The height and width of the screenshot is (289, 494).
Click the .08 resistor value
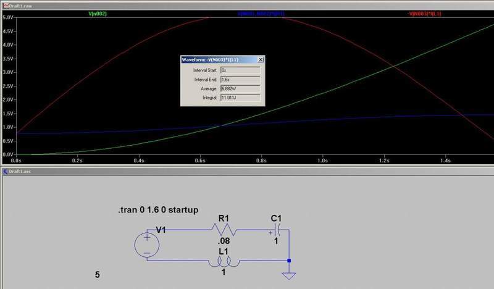coord(224,241)
